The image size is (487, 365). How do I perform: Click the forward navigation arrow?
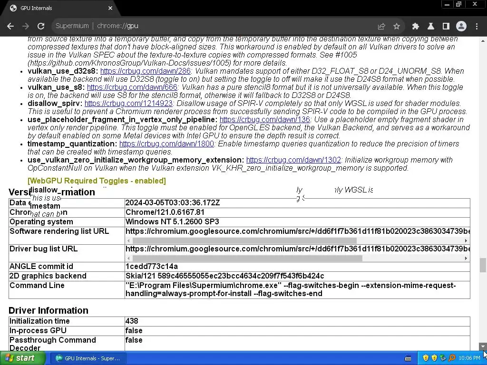(x=26, y=26)
